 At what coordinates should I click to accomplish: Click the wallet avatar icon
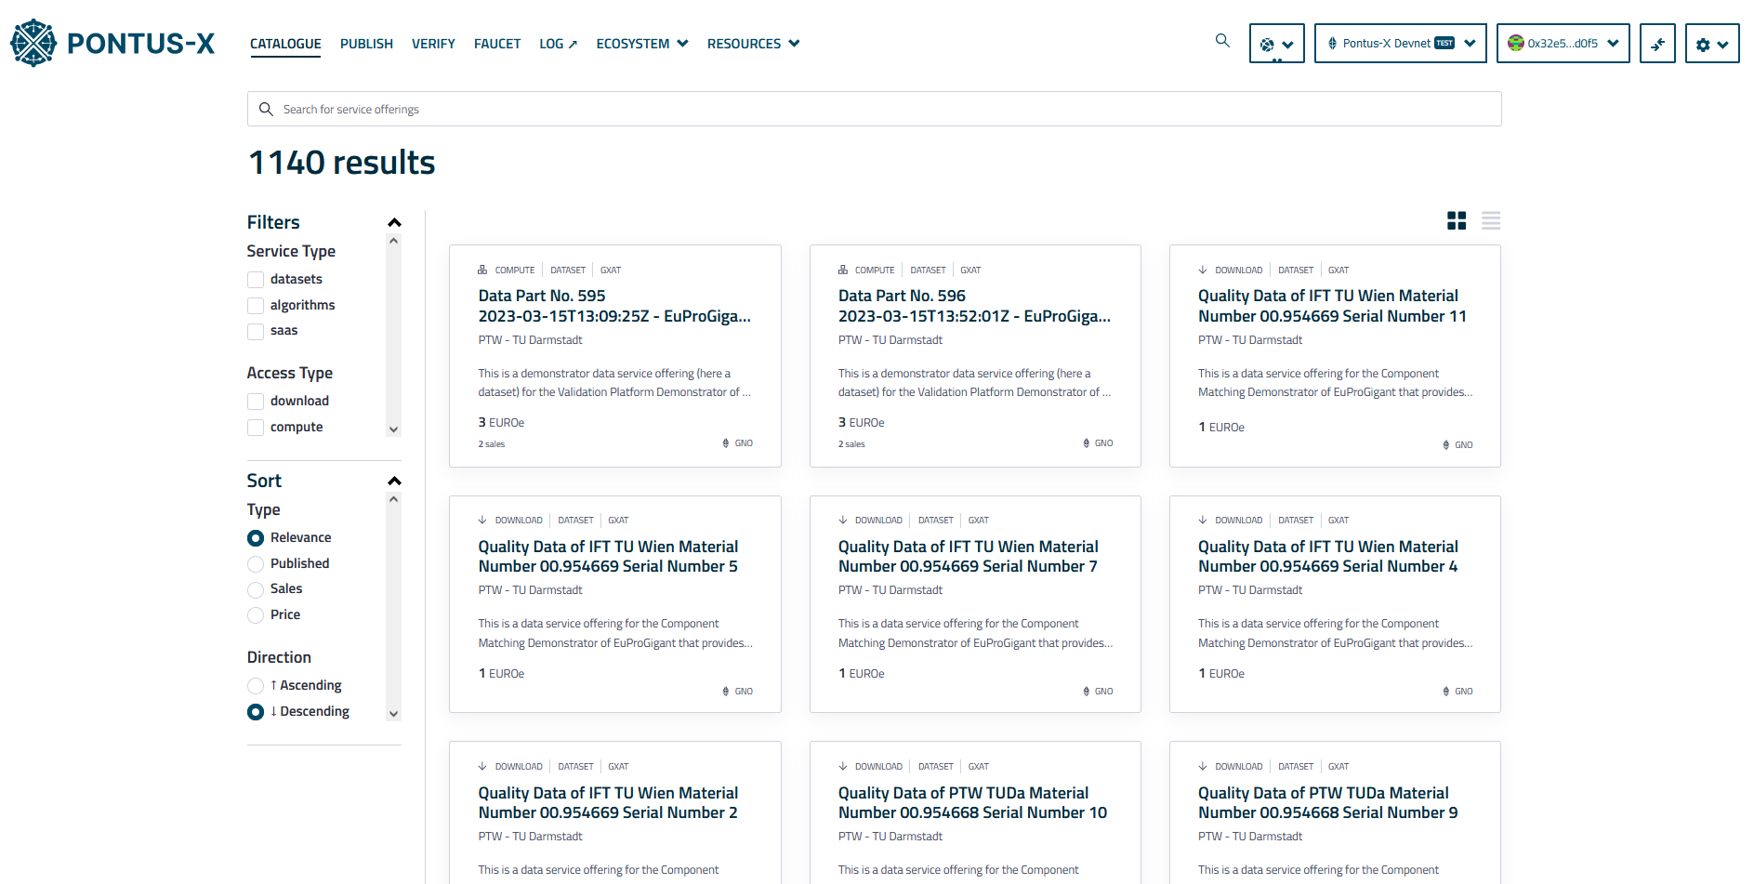1516,43
